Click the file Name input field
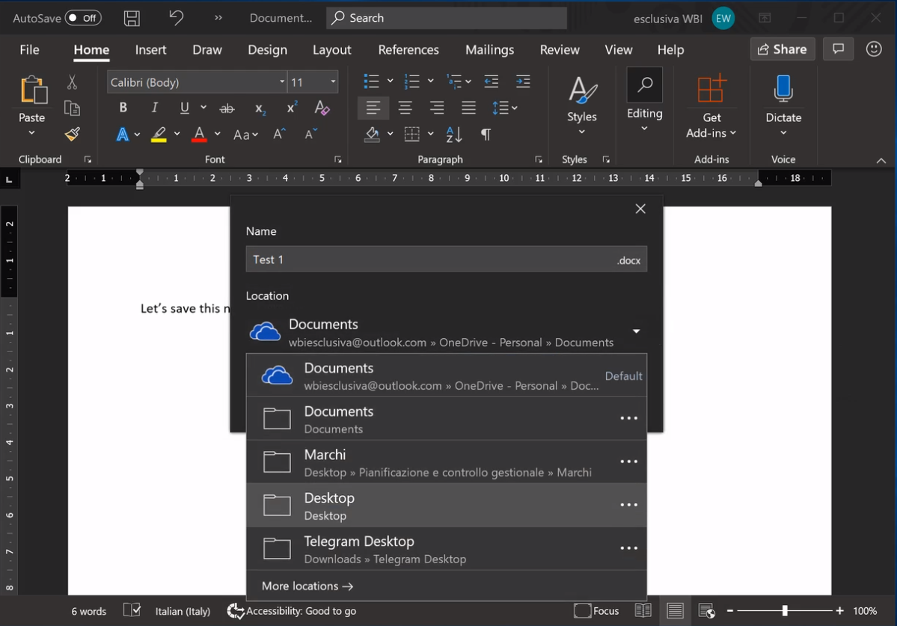This screenshot has width=897, height=626. pyautogui.click(x=446, y=260)
